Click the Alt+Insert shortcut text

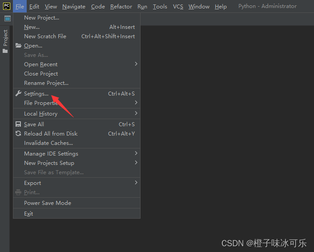click(x=122, y=27)
